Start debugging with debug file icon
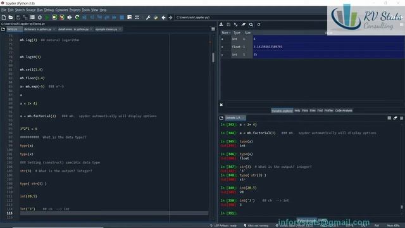 [84, 17]
